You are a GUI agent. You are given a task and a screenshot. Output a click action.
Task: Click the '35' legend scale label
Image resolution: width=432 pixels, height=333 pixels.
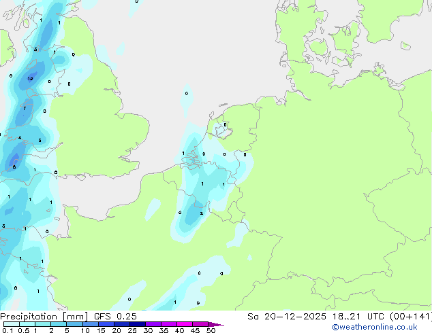click(x=164, y=330)
